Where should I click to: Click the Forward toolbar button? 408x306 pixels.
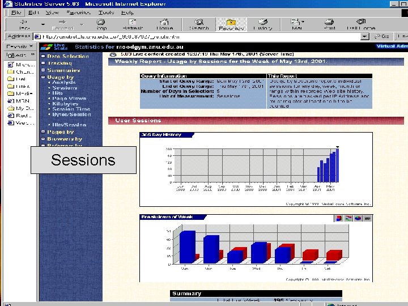62,24
